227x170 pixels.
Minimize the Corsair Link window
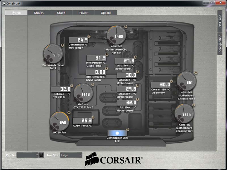coord(207,3)
